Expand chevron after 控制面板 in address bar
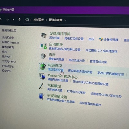 46,20
